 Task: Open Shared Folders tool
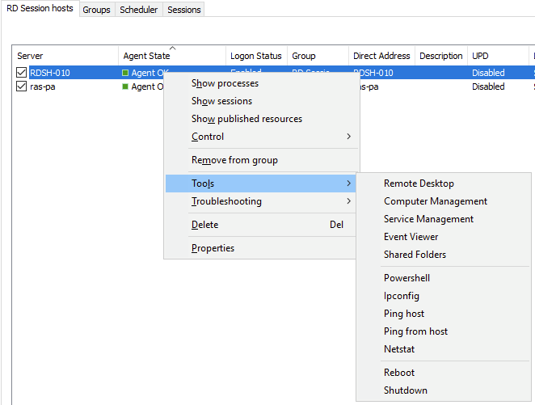coord(444,255)
